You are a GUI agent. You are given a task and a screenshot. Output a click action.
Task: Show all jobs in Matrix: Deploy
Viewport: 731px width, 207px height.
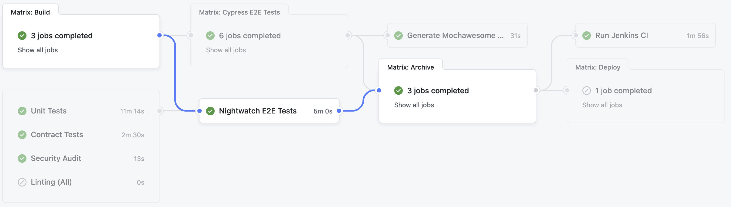[602, 105]
